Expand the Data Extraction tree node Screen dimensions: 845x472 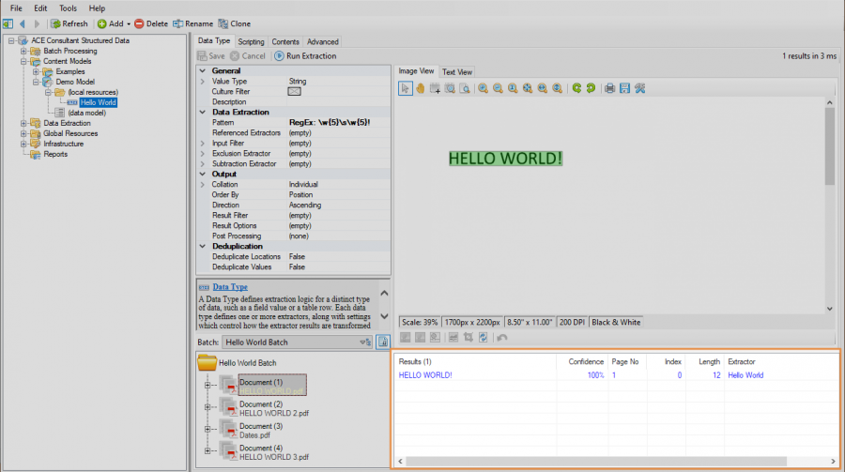click(x=23, y=123)
